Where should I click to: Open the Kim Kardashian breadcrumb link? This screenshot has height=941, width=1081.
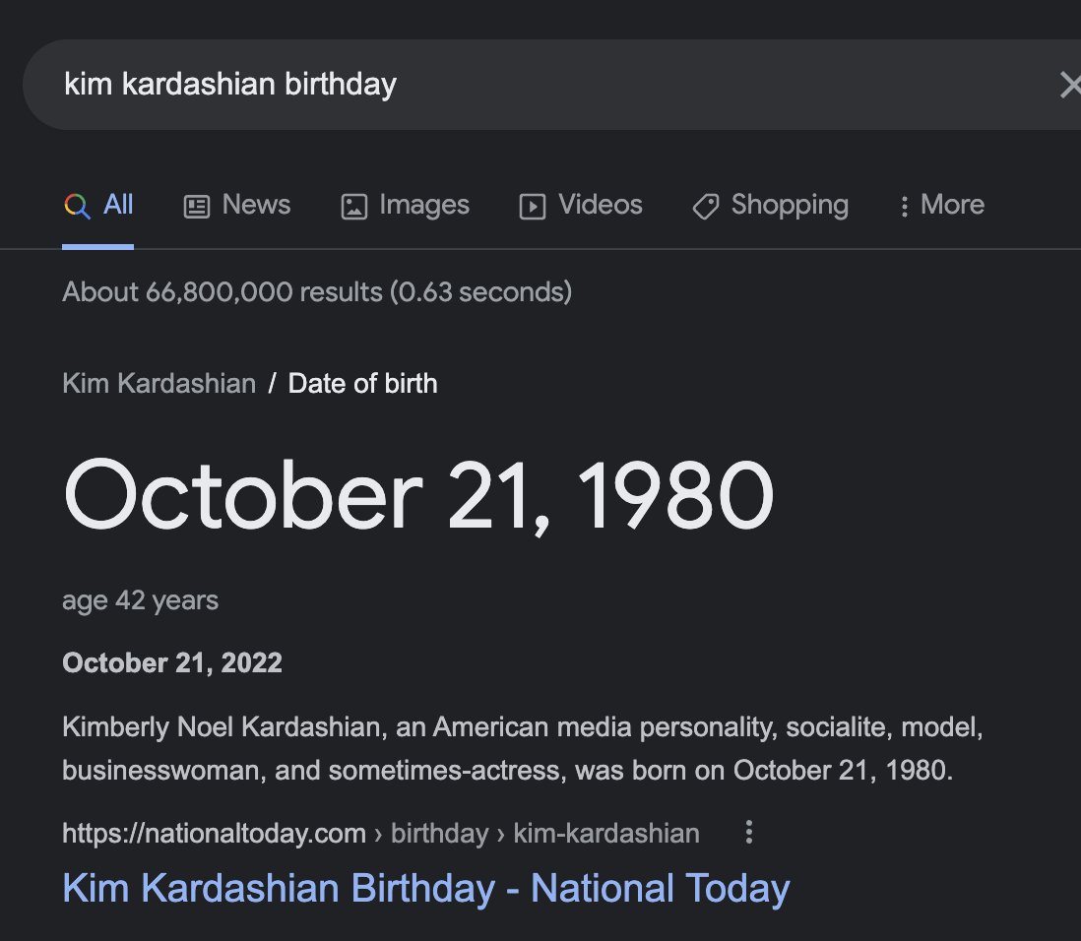[159, 383]
